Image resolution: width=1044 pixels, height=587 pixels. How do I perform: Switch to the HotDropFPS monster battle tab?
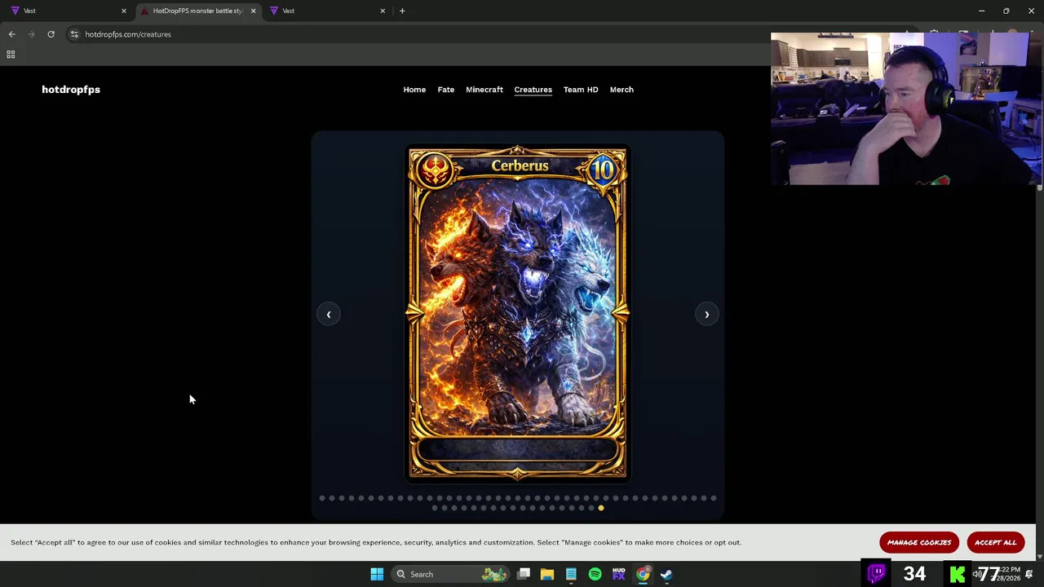pyautogui.click(x=196, y=11)
